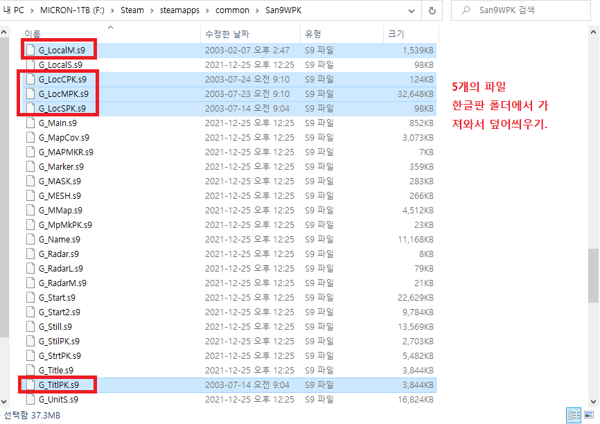This screenshot has width=600, height=424.
Task: Click the 2003-07-24 오전 9:10 date cell
Action: point(247,79)
